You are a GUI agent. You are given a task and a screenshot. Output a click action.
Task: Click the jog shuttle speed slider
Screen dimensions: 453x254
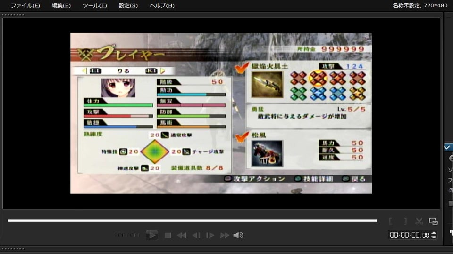click(127, 235)
